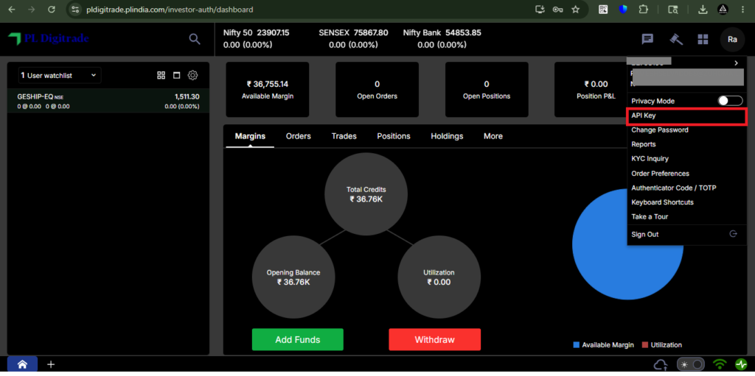Add a new tab with plus icon
This screenshot has height=376, width=755.
[51, 364]
